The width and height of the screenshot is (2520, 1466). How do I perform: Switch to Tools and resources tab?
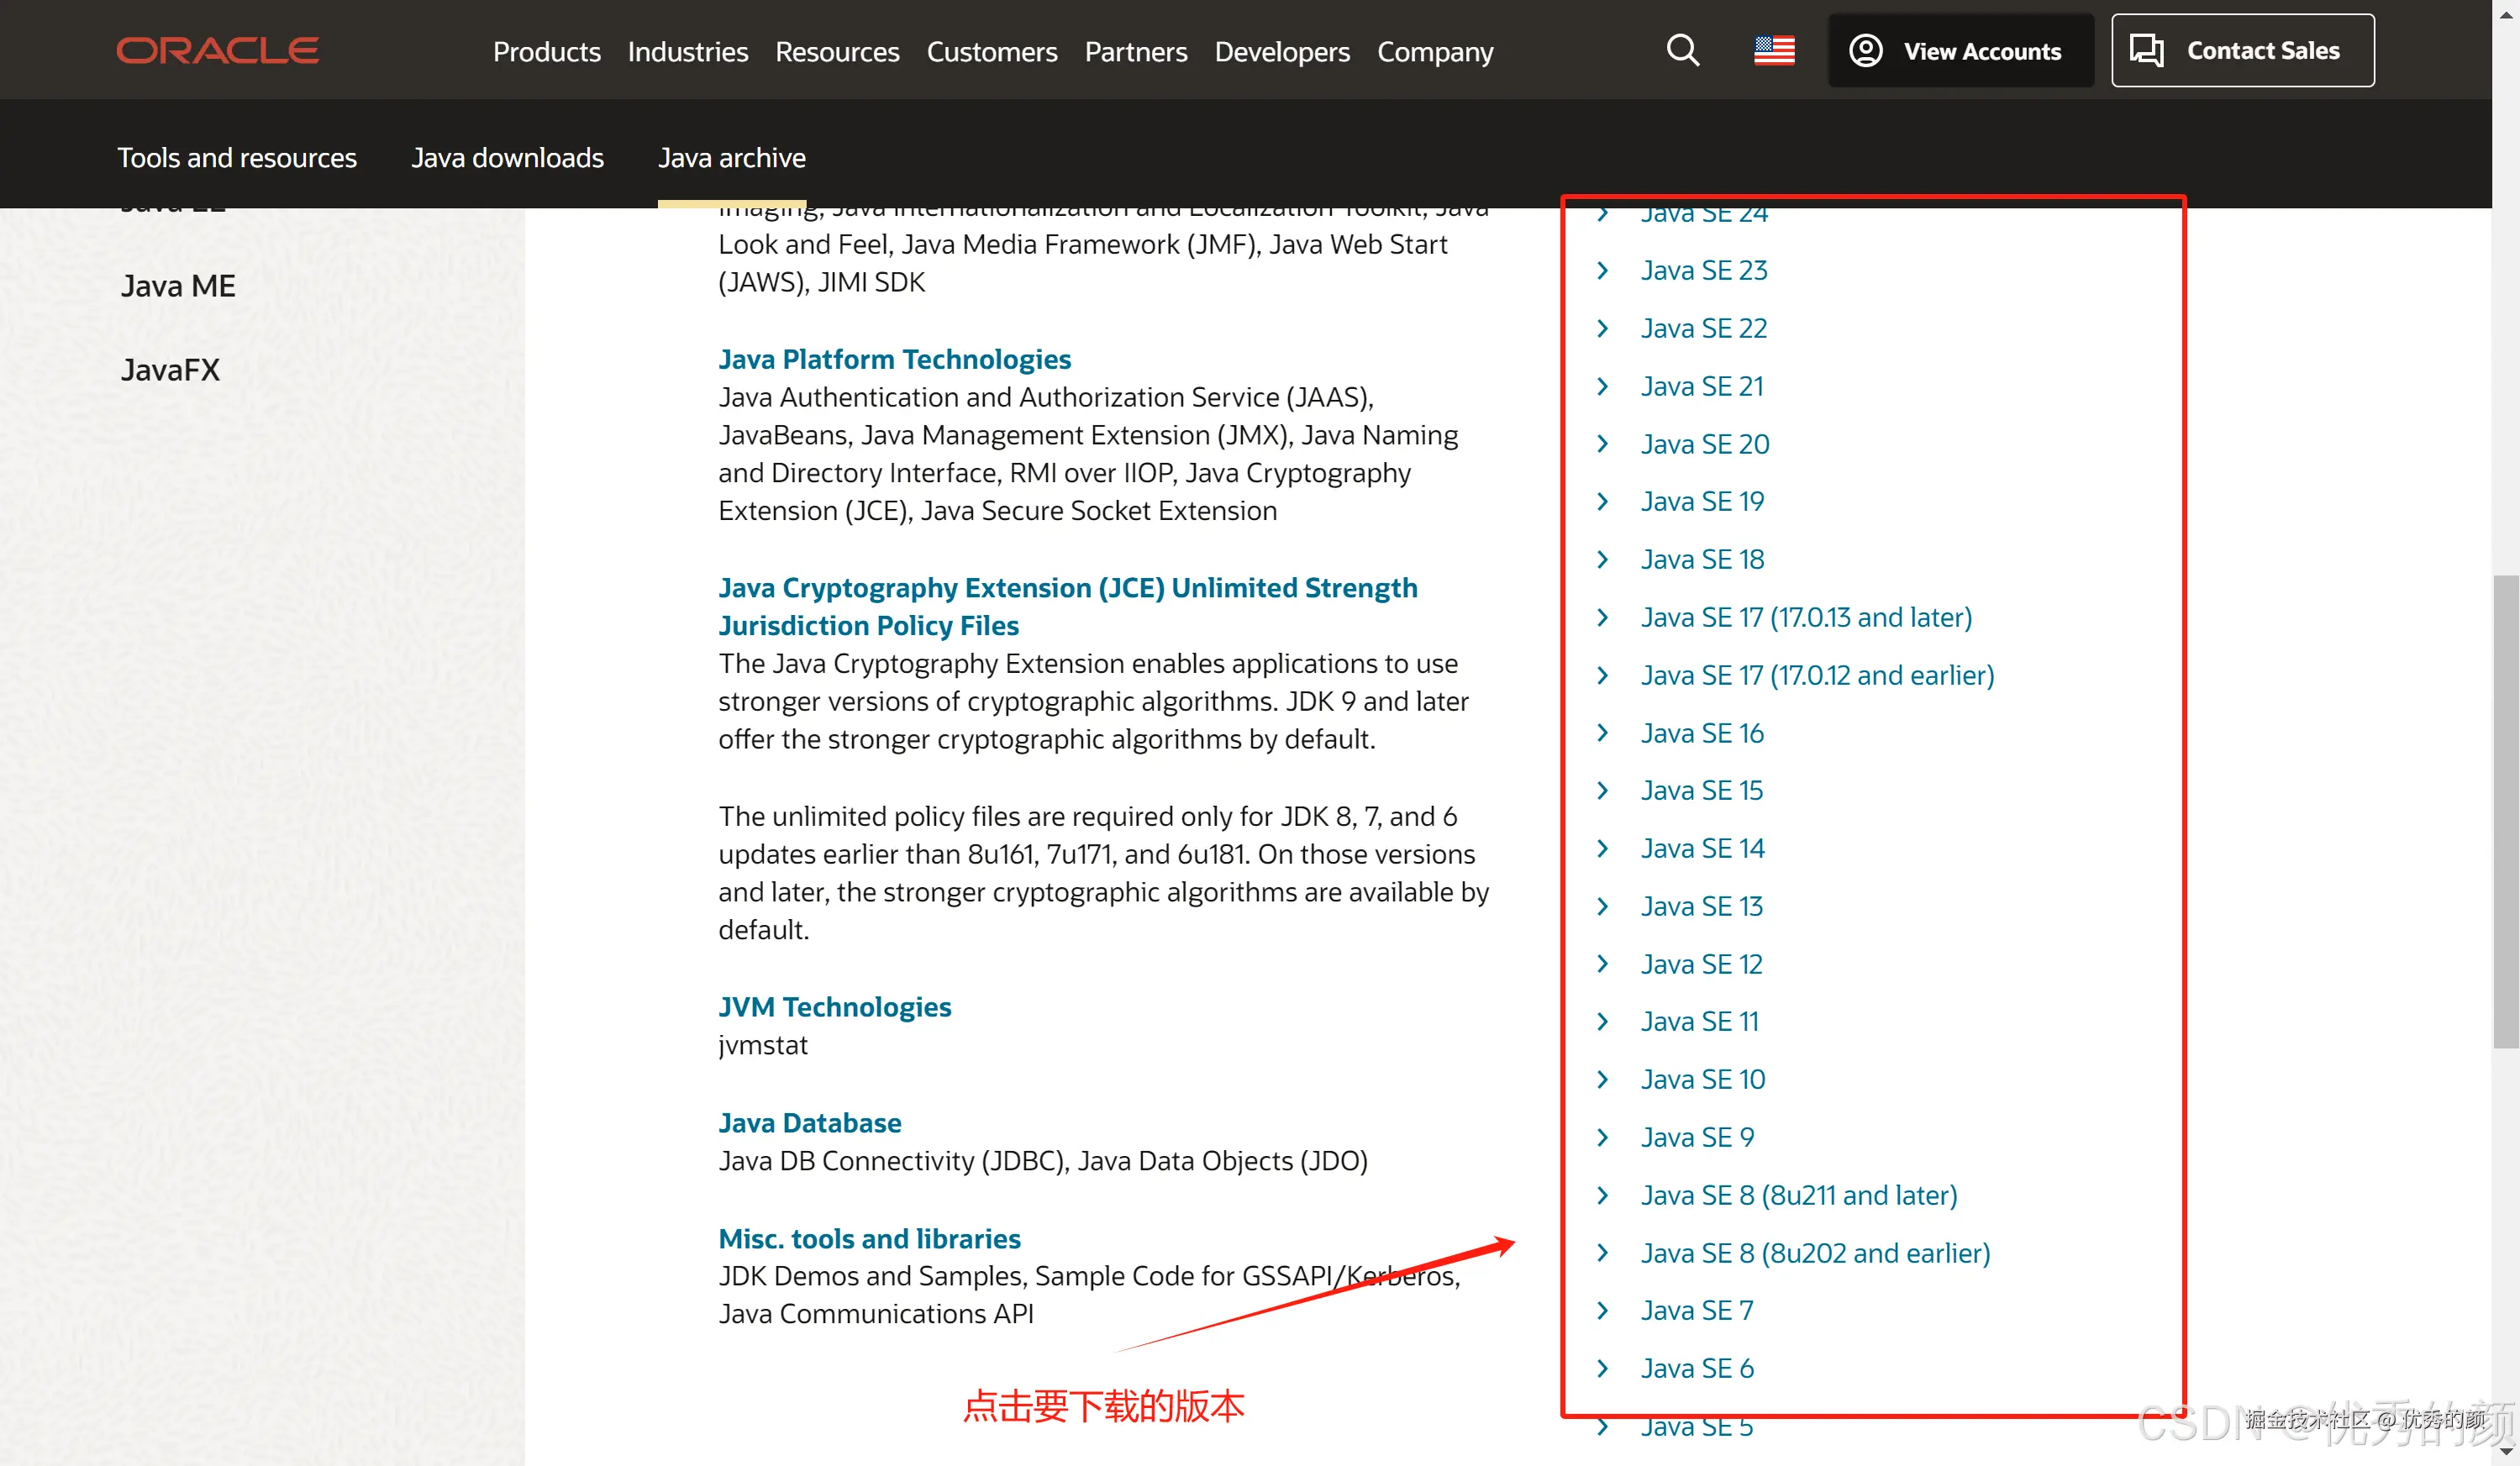[236, 158]
